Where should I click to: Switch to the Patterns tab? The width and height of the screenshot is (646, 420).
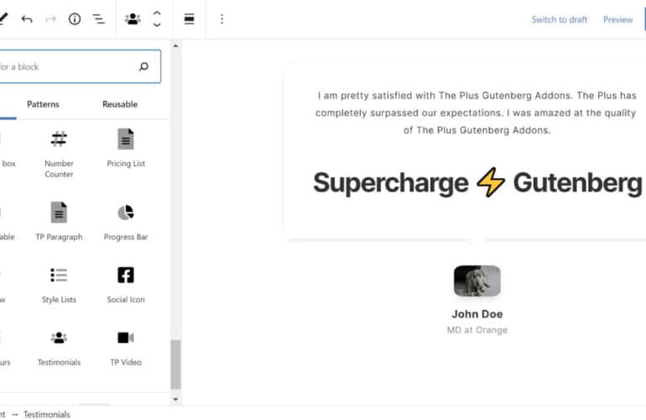tap(43, 104)
